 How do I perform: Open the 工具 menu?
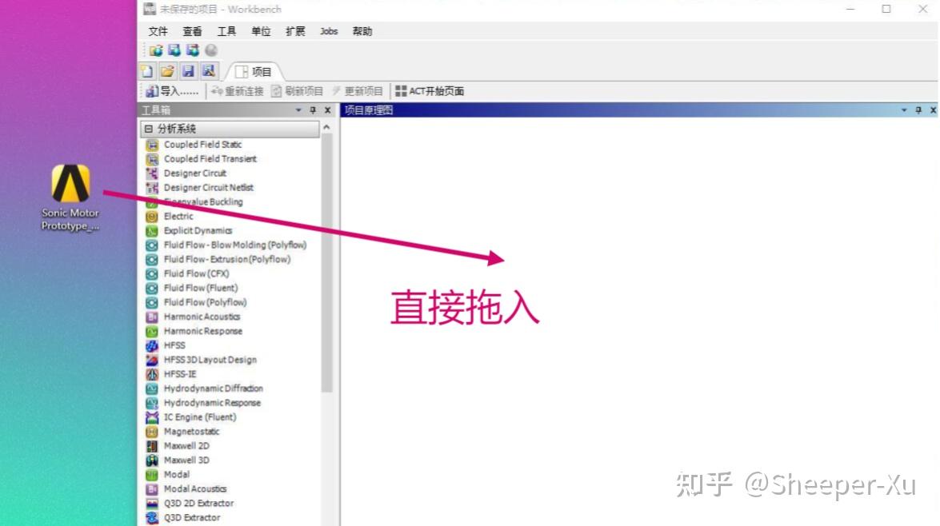(225, 31)
